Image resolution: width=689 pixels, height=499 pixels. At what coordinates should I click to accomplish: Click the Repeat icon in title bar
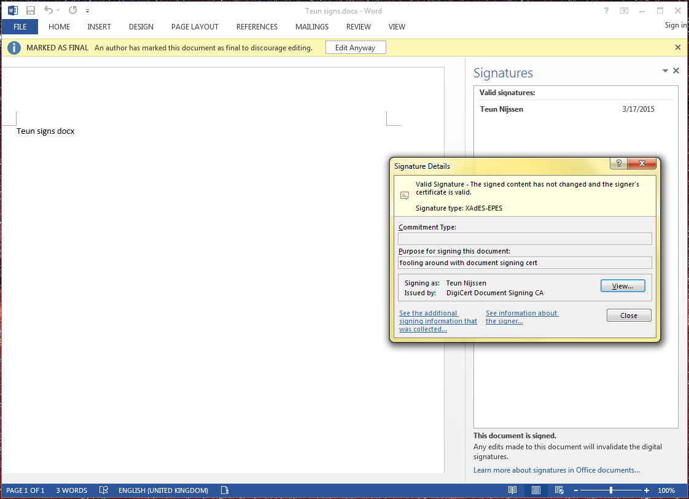(x=72, y=10)
